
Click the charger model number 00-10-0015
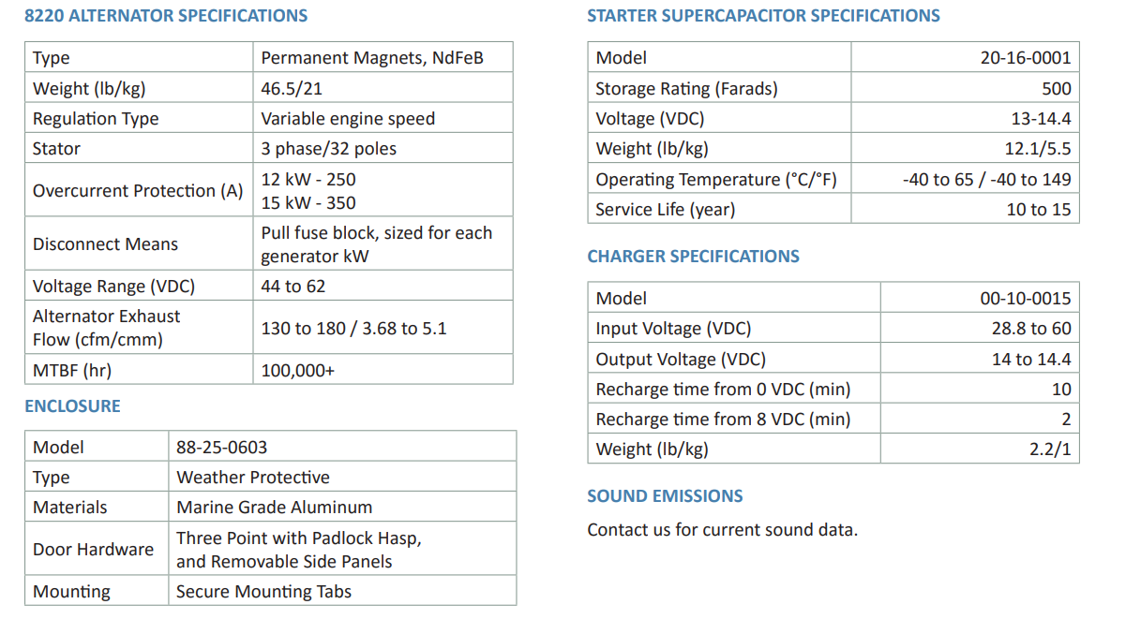(x=1025, y=299)
